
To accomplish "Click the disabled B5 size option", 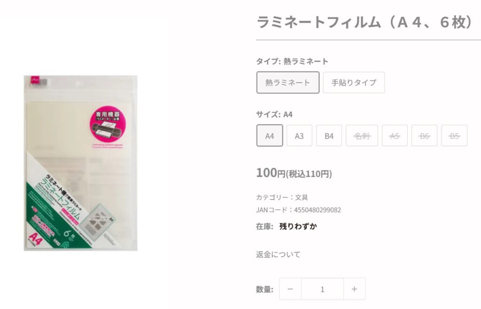I will pos(454,135).
